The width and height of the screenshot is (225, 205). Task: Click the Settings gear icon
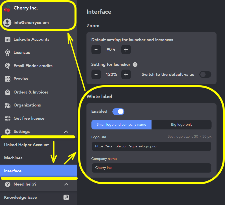click(7, 131)
